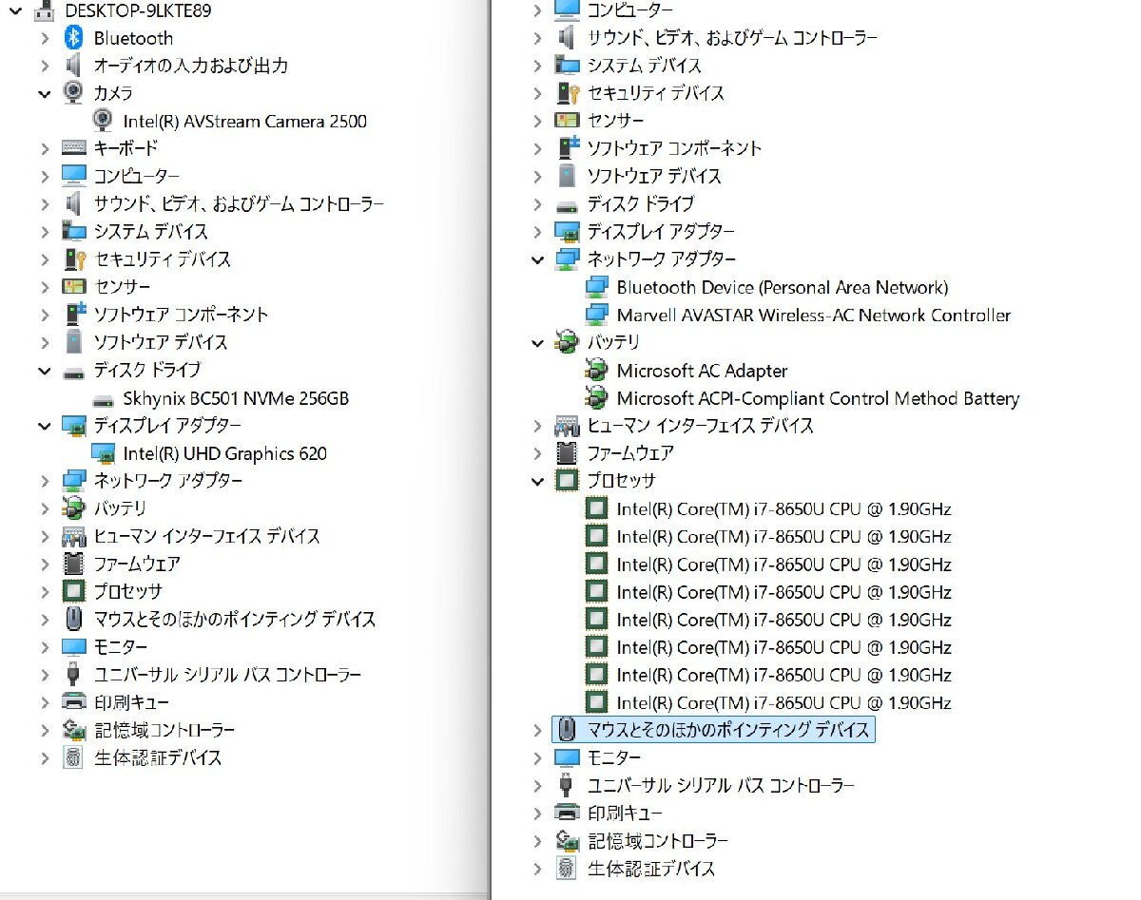Collapse ネットワーク アダプター category in right pane
Viewport: 1141px width, 900px height.
pyautogui.click(x=538, y=259)
